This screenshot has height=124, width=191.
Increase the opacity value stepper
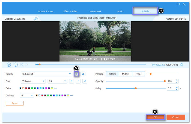pyautogui.click(x=177, y=80)
